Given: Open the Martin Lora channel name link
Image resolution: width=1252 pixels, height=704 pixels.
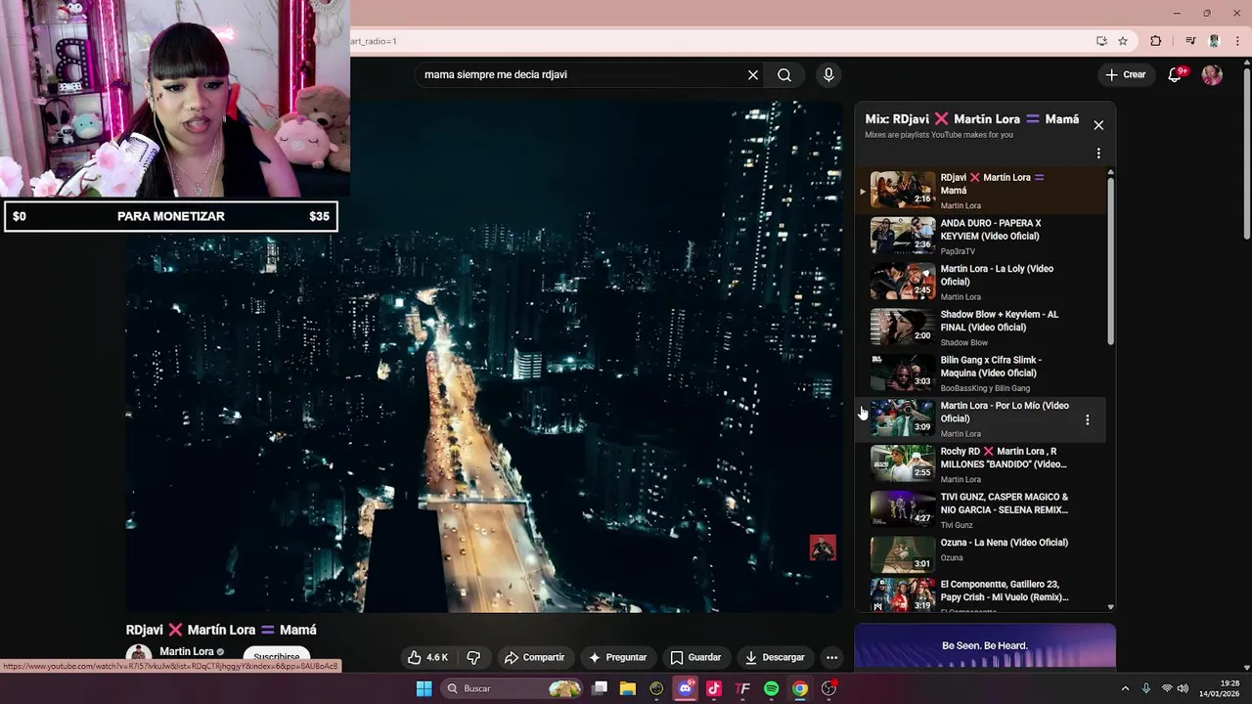Looking at the screenshot, I should click(x=187, y=652).
